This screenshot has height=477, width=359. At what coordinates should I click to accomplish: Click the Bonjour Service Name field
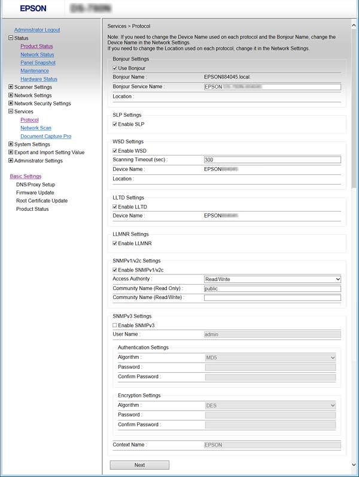click(x=272, y=87)
